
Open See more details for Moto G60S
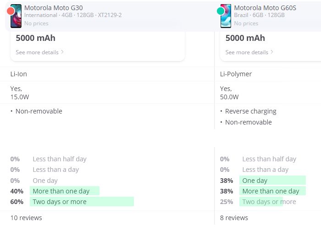(x=247, y=52)
